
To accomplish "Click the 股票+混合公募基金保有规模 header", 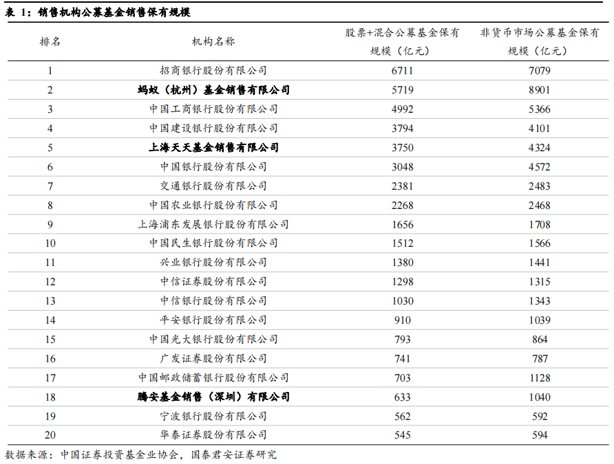I will point(402,41).
